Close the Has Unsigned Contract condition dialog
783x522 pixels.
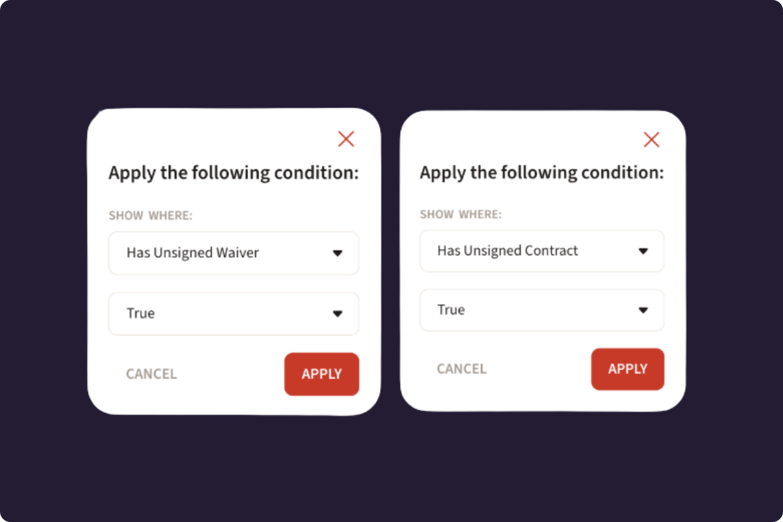click(651, 139)
